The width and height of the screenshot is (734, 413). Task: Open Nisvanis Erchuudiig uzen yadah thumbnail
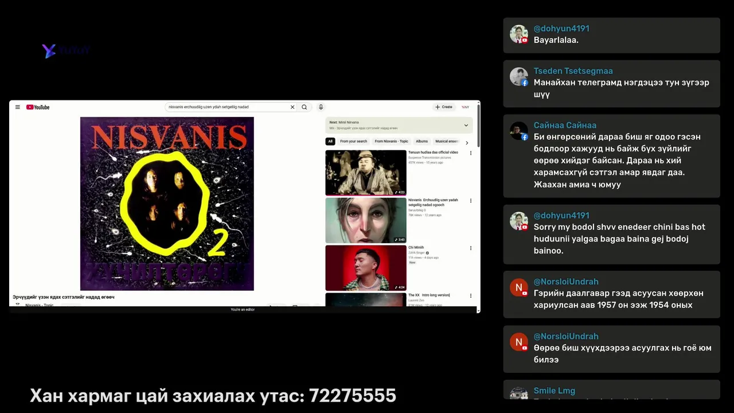(366, 220)
